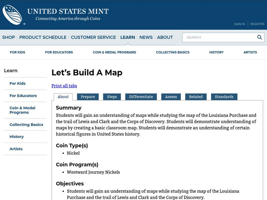This screenshot has width=267, height=200.
Task: Select the Differentiate tab
Action: point(142,96)
